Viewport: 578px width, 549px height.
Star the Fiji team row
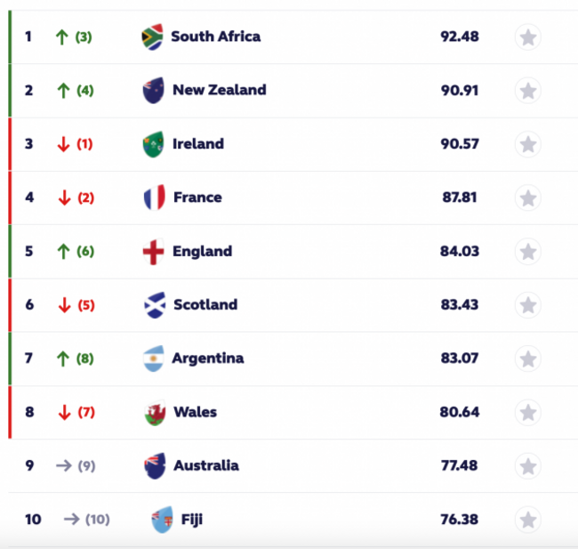(x=528, y=520)
